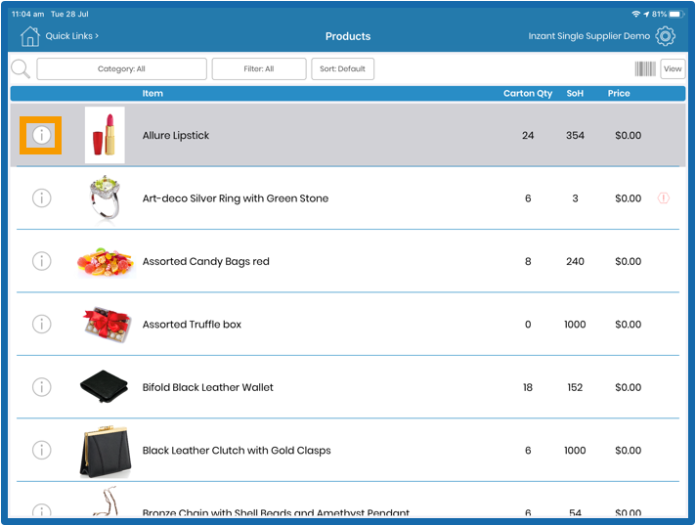This screenshot has height=525, width=696.
Task: Select Bifold Black Leather Wallet thumbnail
Action: [105, 386]
